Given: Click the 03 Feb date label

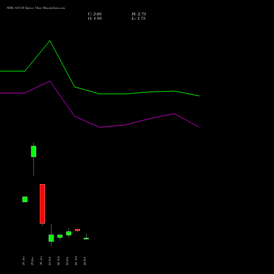Looking at the screenshot, I should click(x=67, y=261).
